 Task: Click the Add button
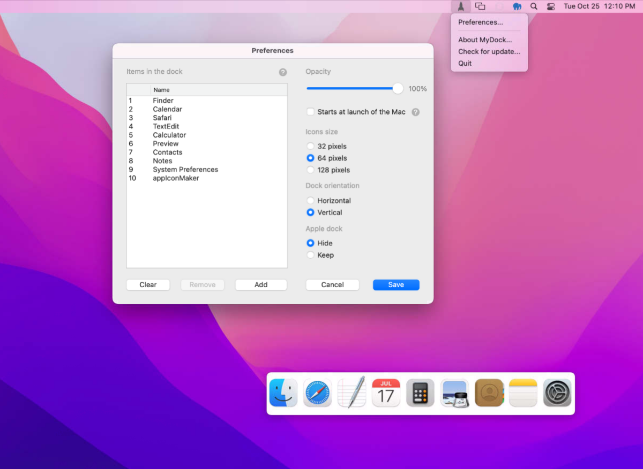[x=261, y=285]
